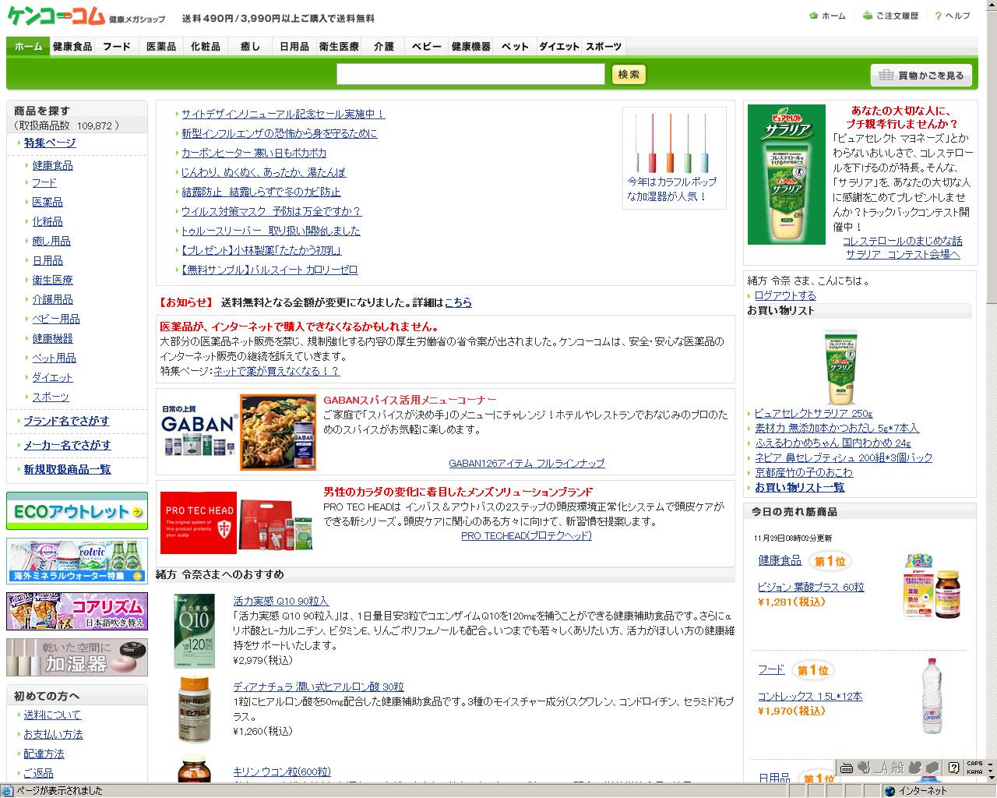Click ログアウトする to log out
The height and width of the screenshot is (798, 997).
[785, 295]
